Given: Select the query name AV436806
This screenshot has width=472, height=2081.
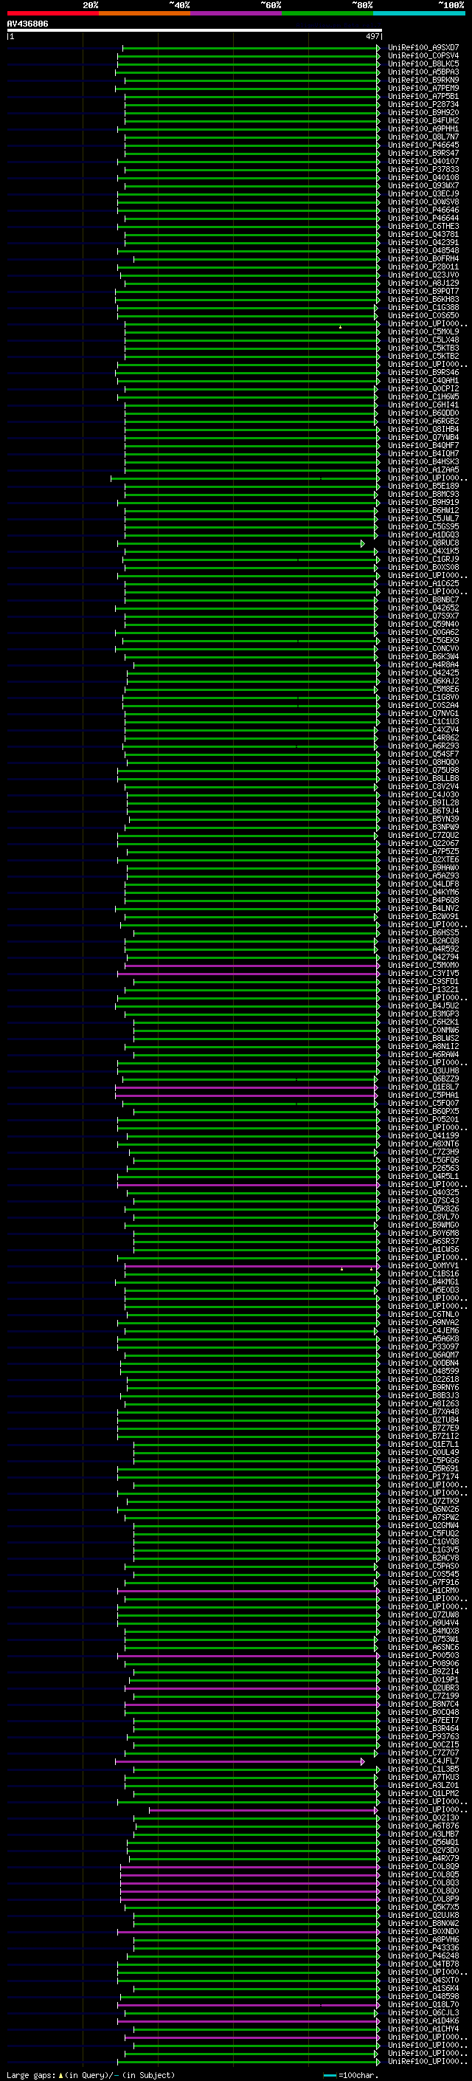Looking at the screenshot, I should tap(27, 24).
